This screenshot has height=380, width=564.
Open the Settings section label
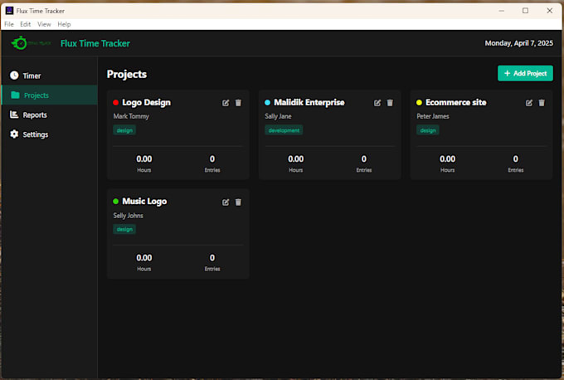35,134
